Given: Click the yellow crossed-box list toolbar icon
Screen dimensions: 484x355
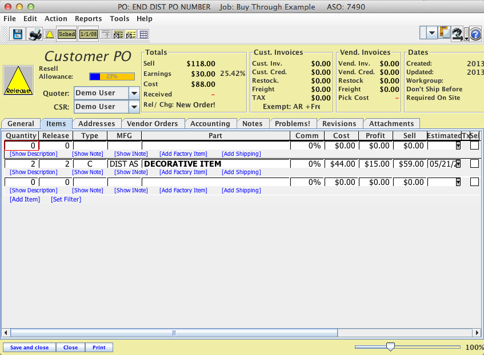Looking at the screenshot, I should [x=131, y=34].
